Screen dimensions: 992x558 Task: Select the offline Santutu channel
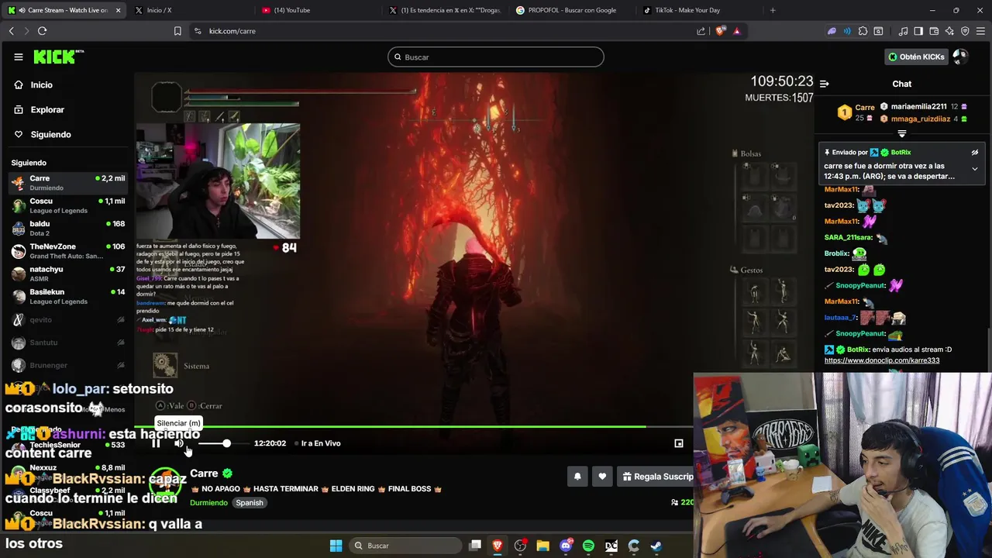tap(68, 342)
